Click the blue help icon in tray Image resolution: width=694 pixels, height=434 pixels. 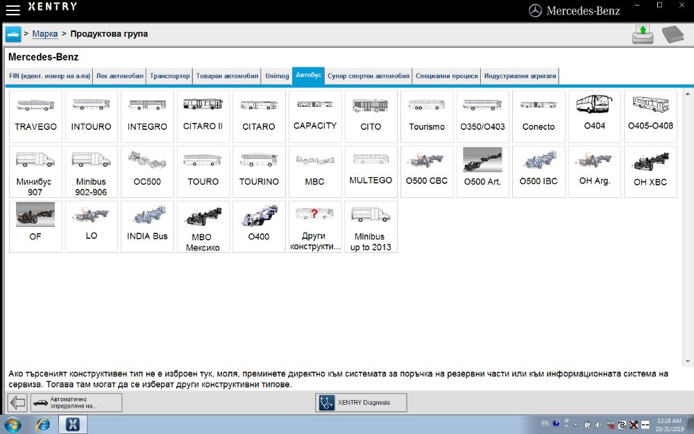tap(556, 424)
